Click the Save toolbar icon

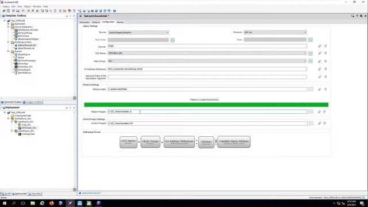click(x=18, y=11)
